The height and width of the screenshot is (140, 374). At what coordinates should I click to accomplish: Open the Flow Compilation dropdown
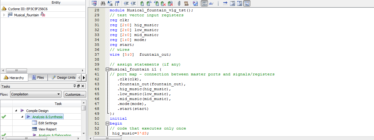click(x=36, y=94)
